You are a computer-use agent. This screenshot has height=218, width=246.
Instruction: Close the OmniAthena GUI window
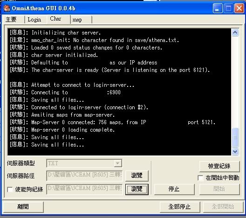point(239,8)
